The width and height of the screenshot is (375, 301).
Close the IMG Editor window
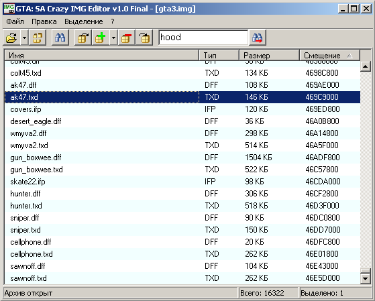366,9
